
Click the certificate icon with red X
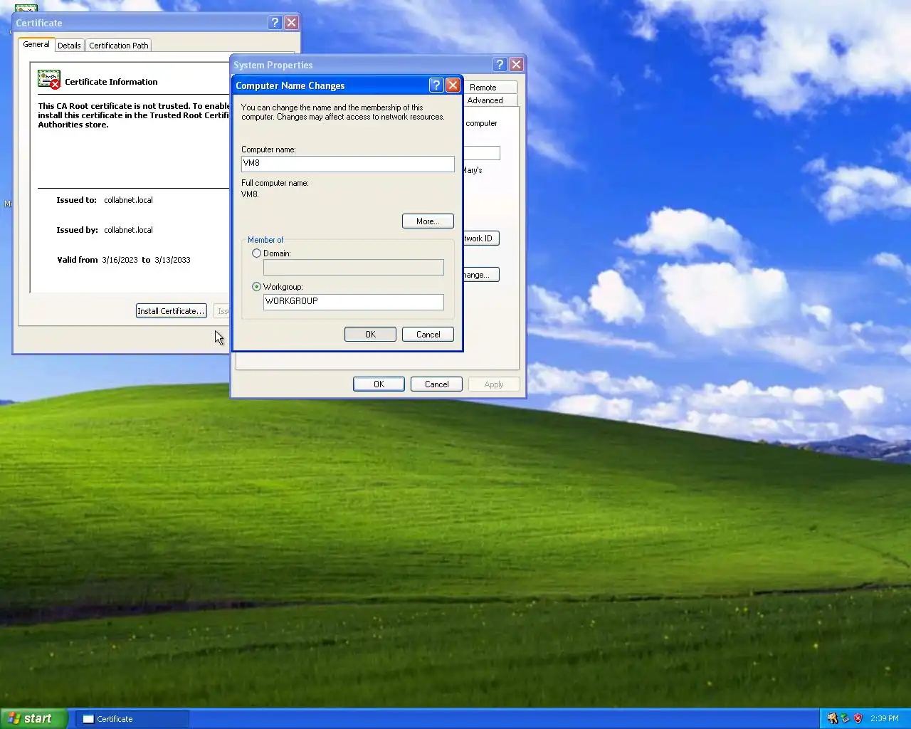pyautogui.click(x=49, y=80)
